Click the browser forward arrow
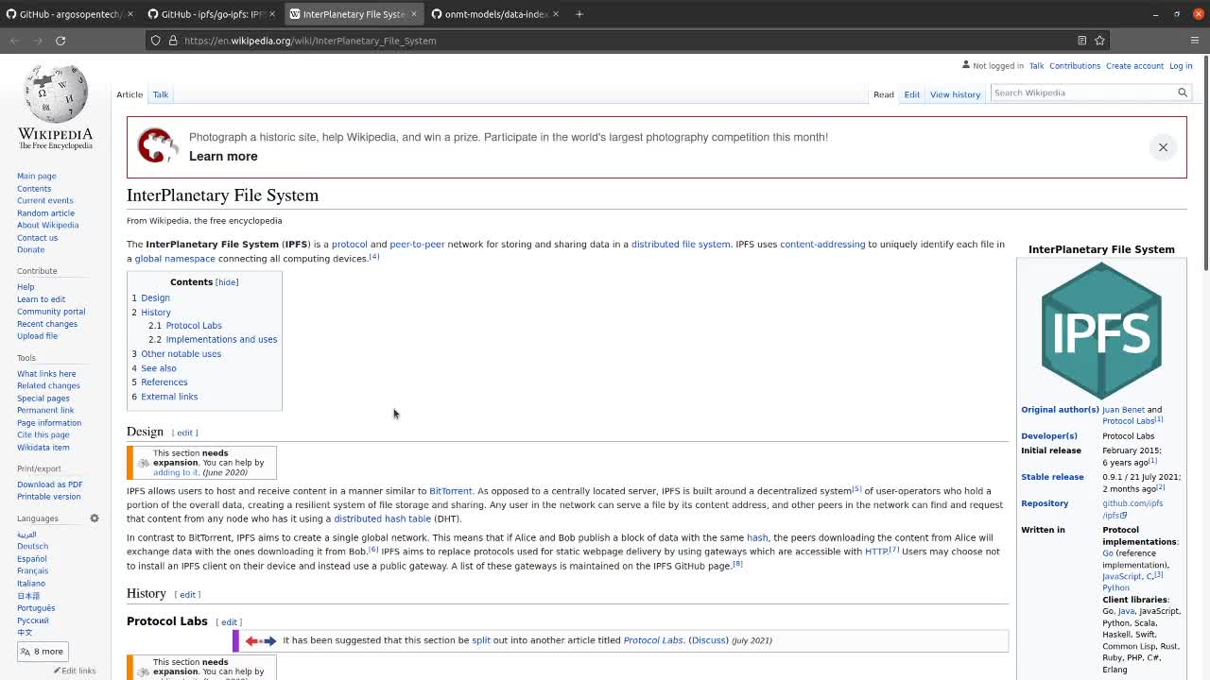Viewport: 1210px width, 680px height. point(38,41)
